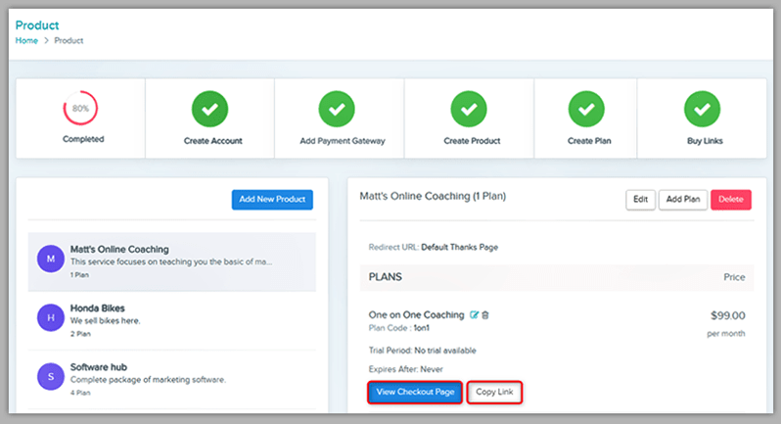Go to Home in the breadcrumb

coord(26,40)
